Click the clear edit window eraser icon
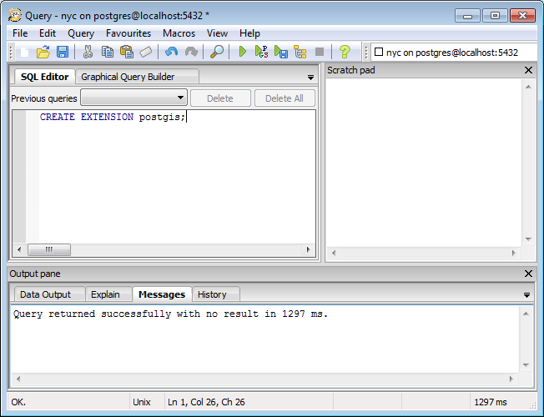The image size is (544, 417). click(x=146, y=52)
